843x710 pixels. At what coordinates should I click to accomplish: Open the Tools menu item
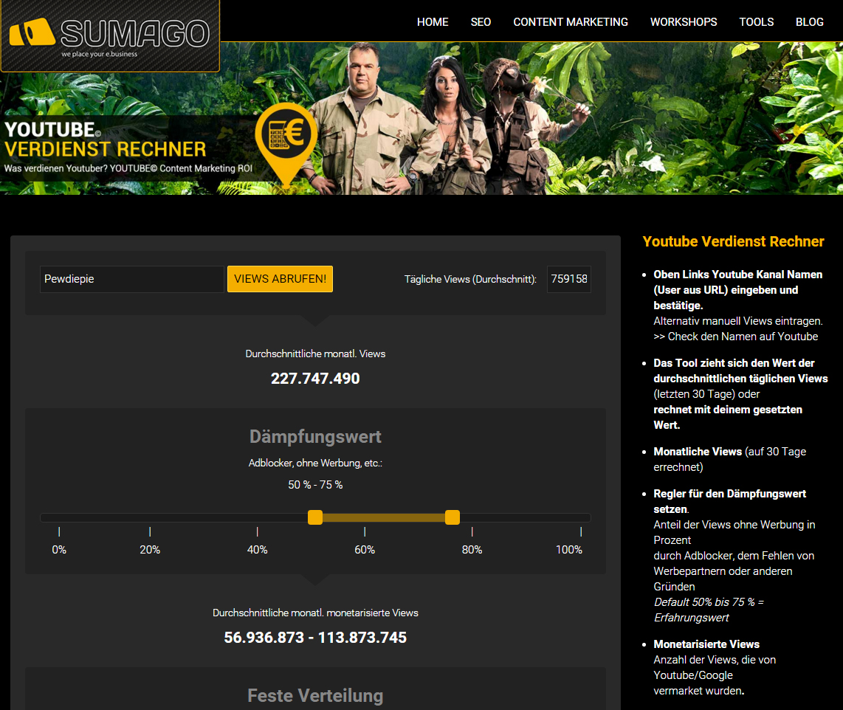[x=757, y=22]
